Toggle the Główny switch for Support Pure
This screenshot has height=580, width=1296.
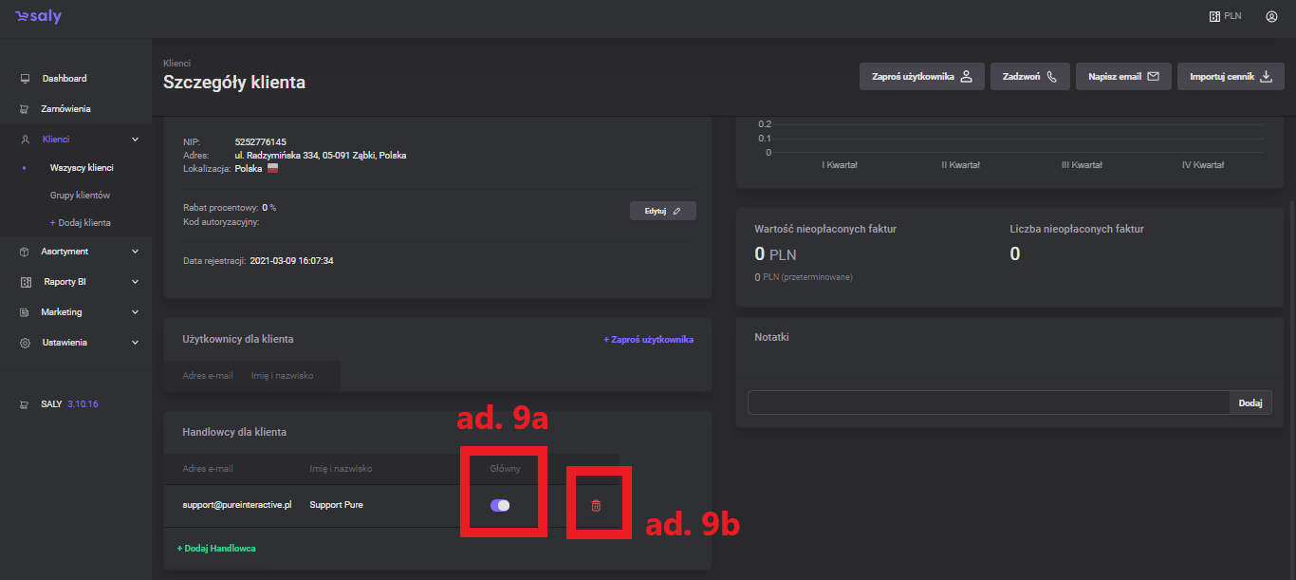pos(500,505)
